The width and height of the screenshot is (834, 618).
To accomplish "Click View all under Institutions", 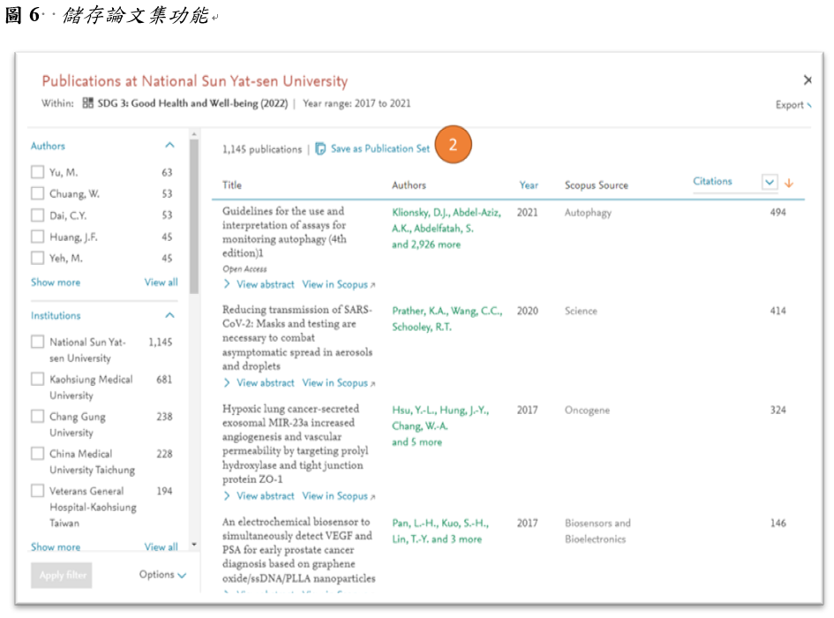I will click(162, 546).
